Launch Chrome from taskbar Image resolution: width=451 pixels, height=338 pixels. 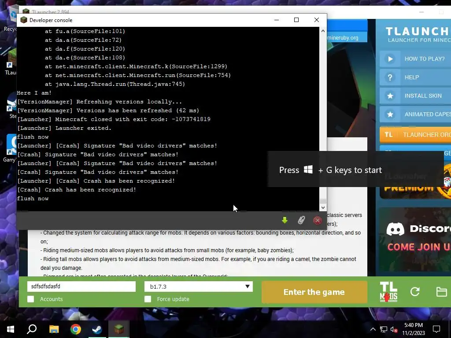[x=76, y=329]
